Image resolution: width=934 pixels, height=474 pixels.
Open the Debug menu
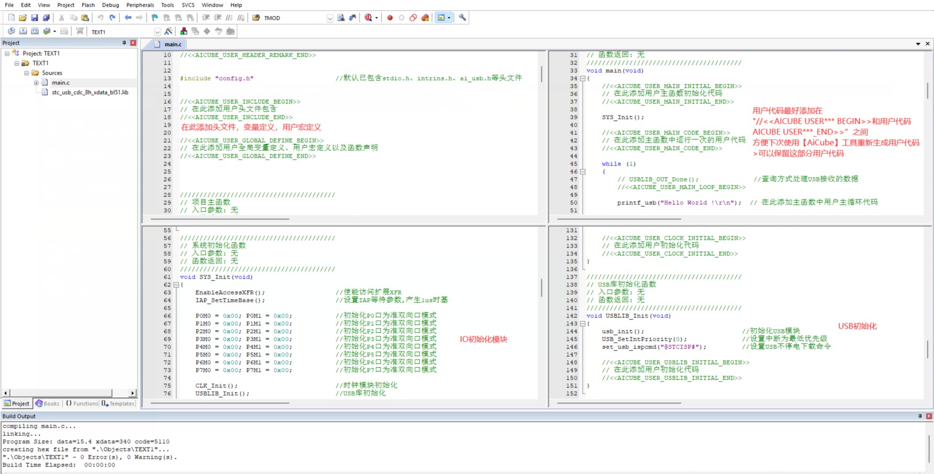point(110,5)
